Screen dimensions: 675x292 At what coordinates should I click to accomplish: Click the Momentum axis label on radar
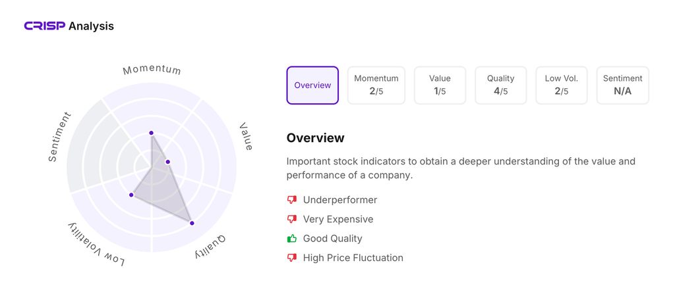pyautogui.click(x=152, y=70)
